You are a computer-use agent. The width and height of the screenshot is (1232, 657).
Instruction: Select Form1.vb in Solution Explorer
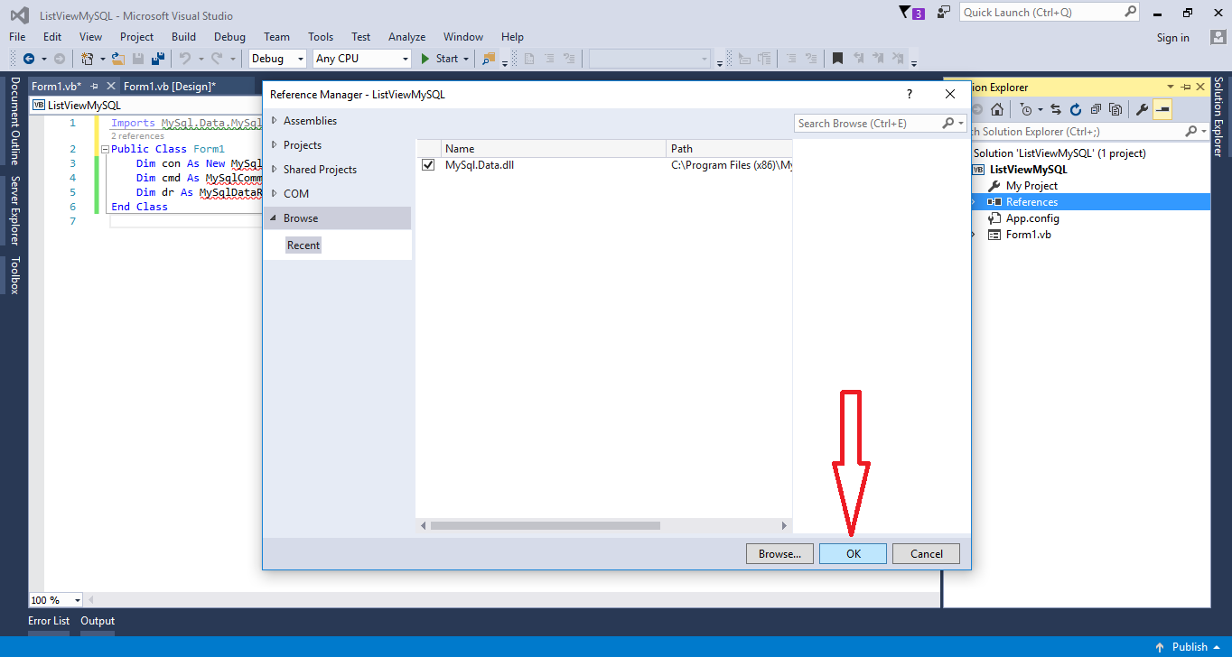1028,235
